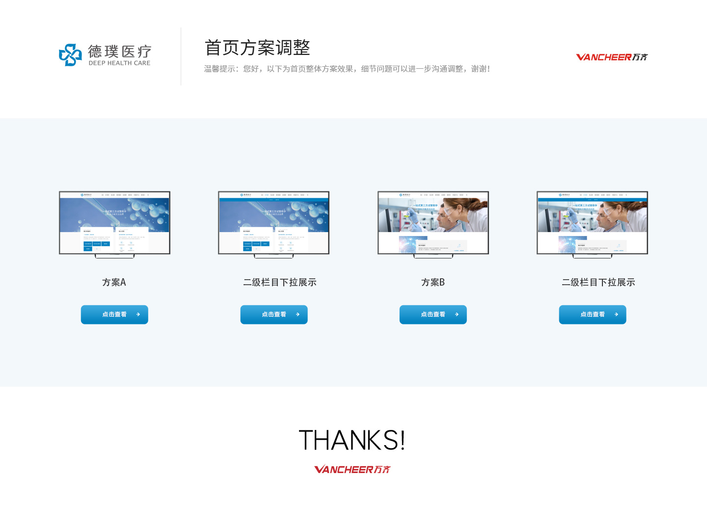The image size is (707, 530).
Task: Open the last 二级栏目下拉展示 monitor thumbnail
Action: point(592,225)
